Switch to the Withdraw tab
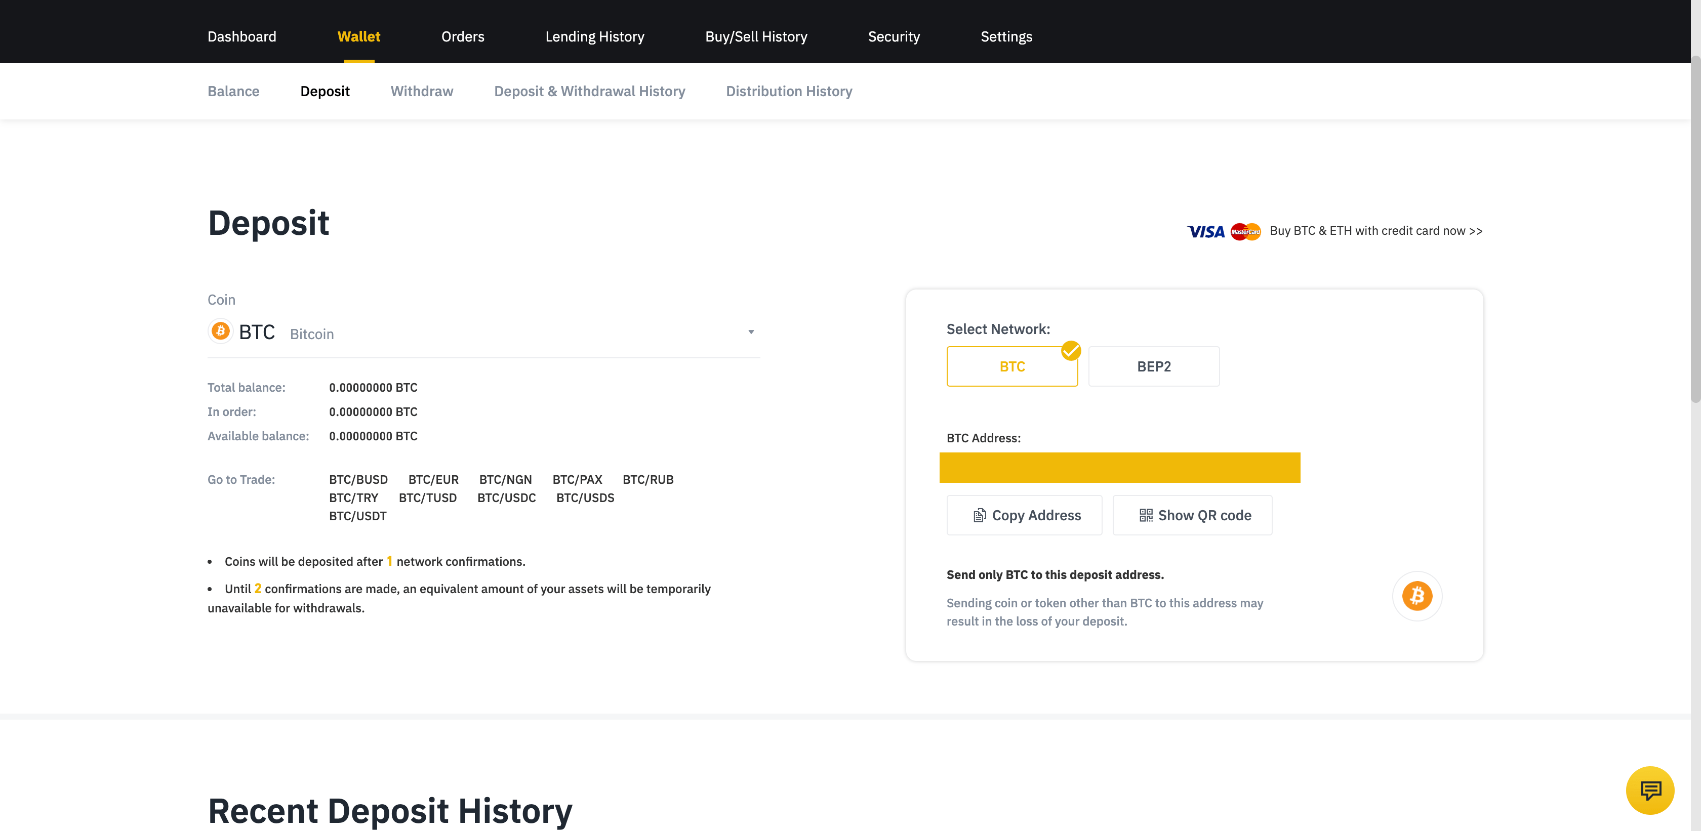This screenshot has height=831, width=1701. pos(421,91)
